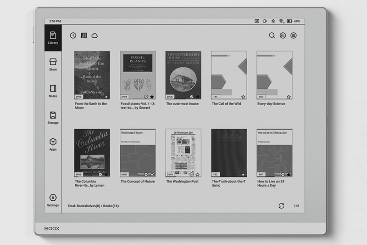
Task: Tap the Bluetooth status icon
Action: pos(273,21)
